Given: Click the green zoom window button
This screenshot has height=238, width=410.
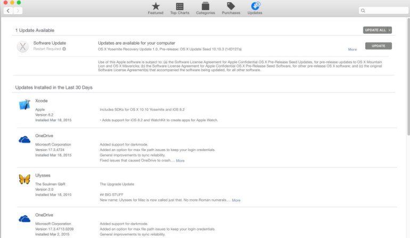Looking at the screenshot, I should [19, 2].
